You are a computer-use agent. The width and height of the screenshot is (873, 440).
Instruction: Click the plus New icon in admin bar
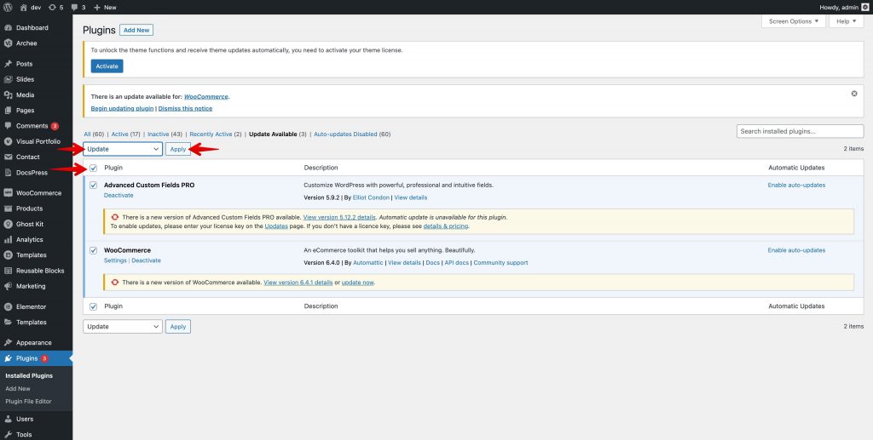tap(97, 7)
